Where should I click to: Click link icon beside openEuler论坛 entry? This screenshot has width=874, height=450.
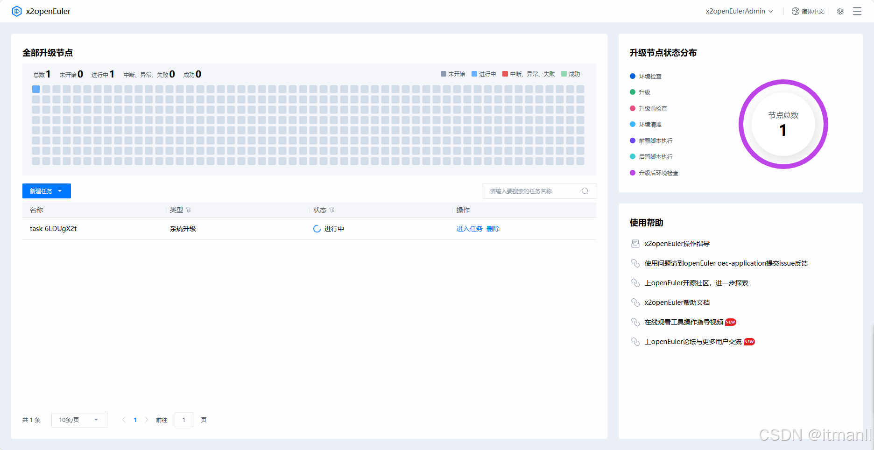tap(635, 342)
